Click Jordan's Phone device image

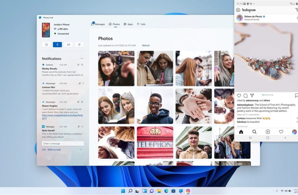pyautogui.click(x=46, y=30)
